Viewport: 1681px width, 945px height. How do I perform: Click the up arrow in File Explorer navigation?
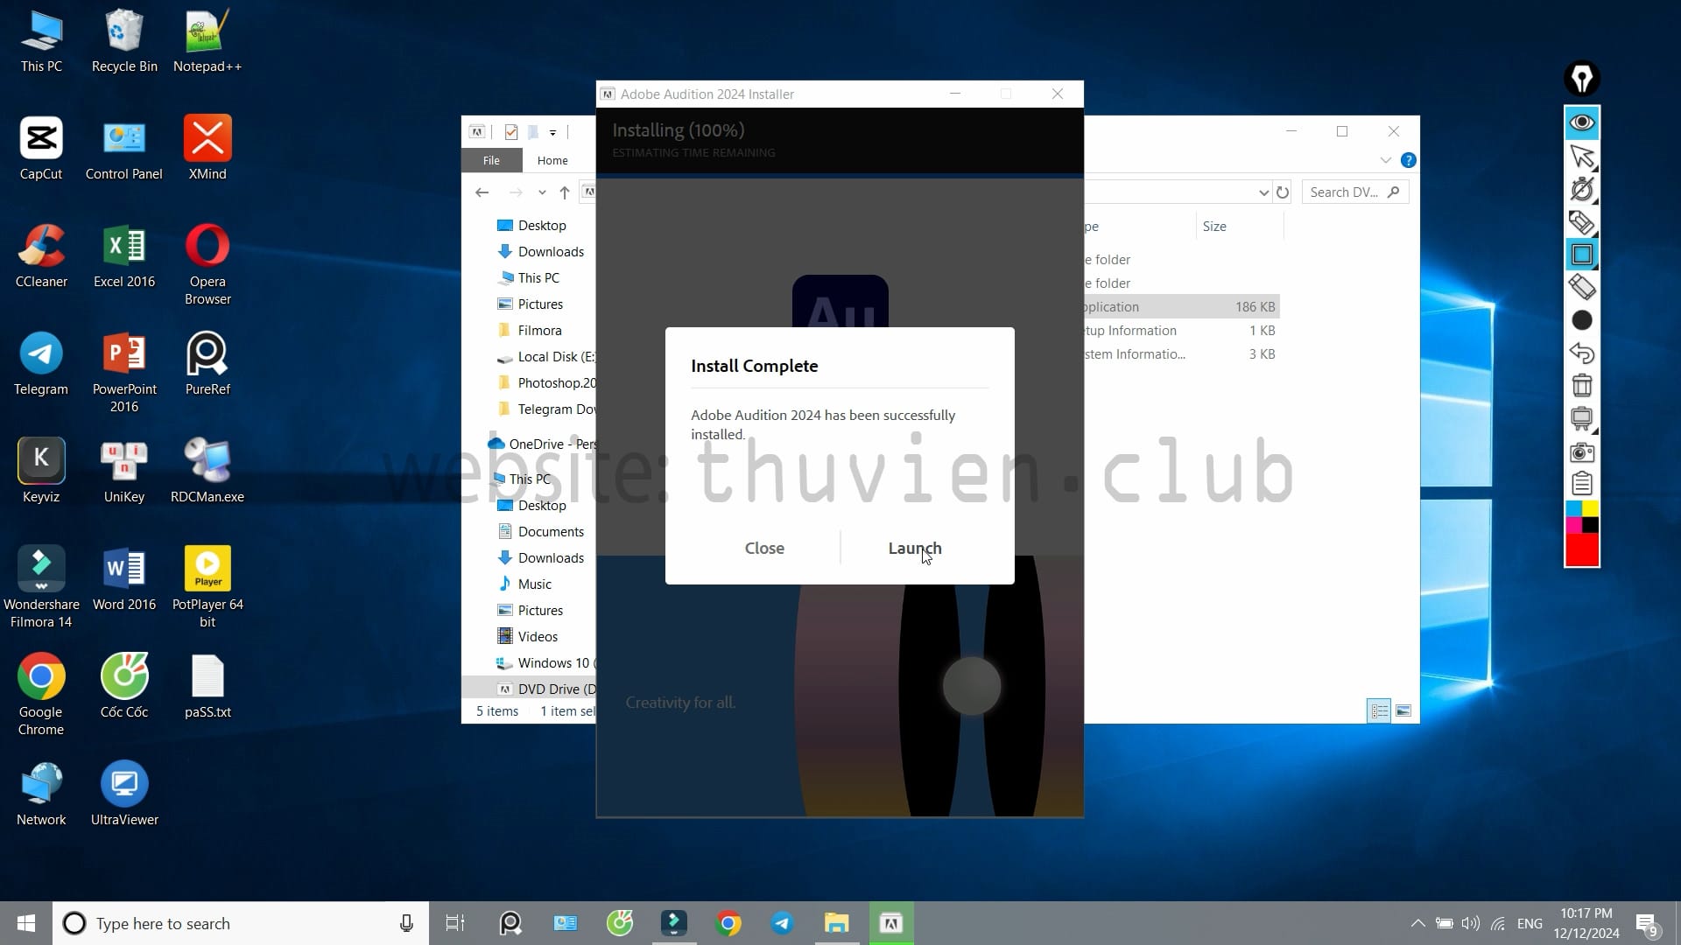(565, 192)
